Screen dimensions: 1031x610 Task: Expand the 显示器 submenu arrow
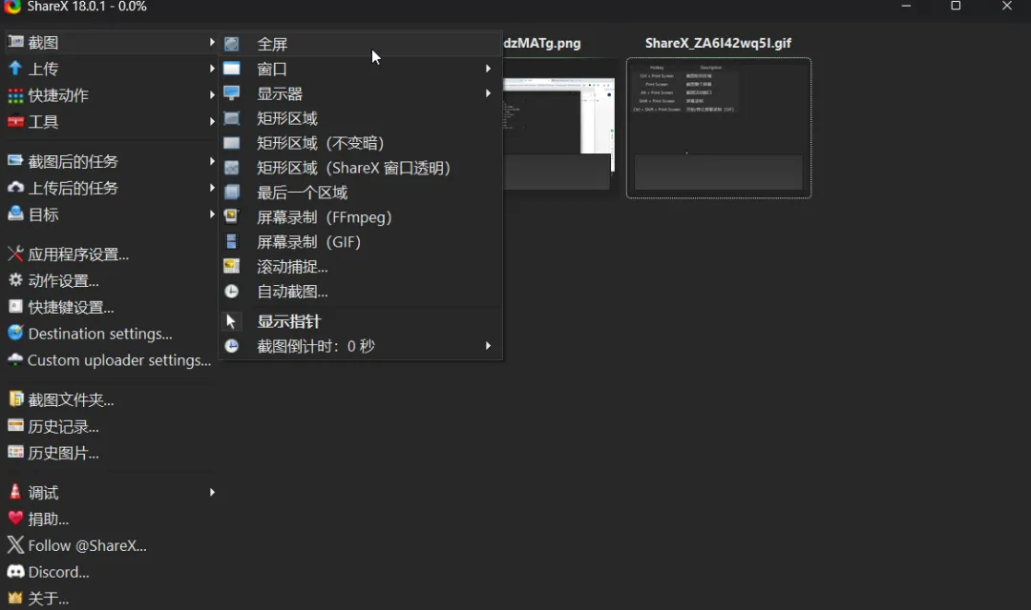coord(488,93)
